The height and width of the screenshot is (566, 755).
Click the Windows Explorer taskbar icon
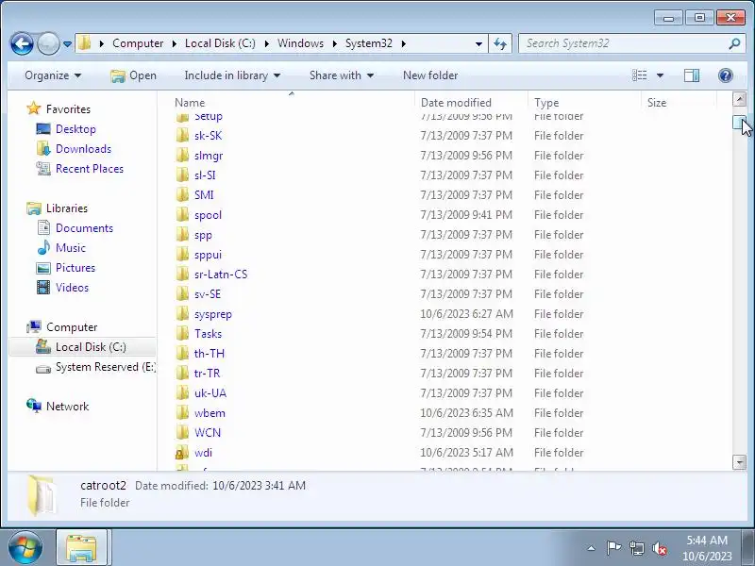[81, 548]
